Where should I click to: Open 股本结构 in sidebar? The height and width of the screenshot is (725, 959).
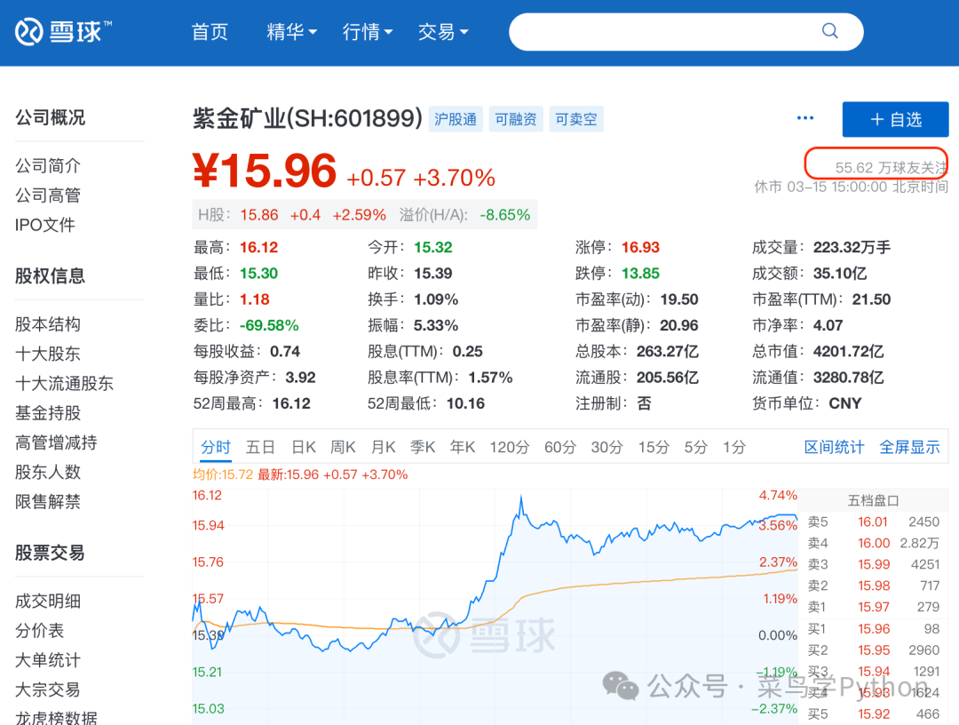[x=48, y=324]
